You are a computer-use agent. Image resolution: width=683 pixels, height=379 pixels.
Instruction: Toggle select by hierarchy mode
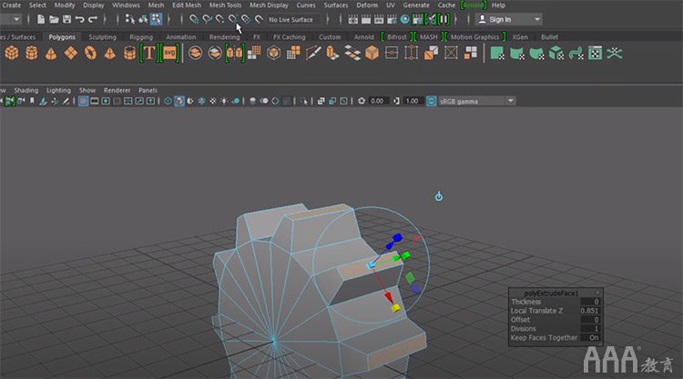pyautogui.click(x=130, y=19)
